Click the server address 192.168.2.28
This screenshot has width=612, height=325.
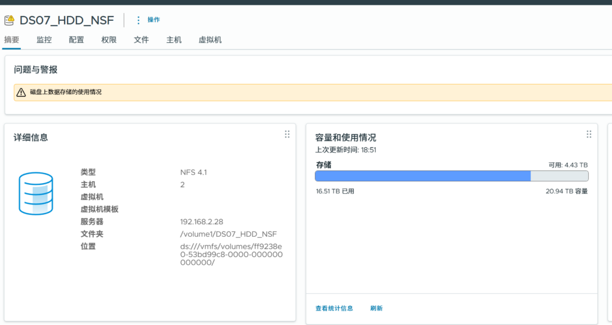[x=201, y=222]
